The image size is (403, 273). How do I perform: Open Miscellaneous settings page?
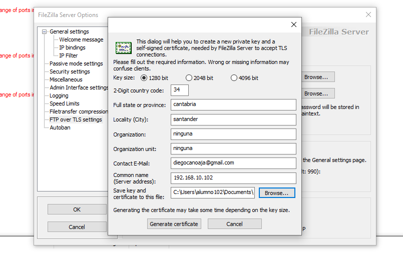[66, 79]
